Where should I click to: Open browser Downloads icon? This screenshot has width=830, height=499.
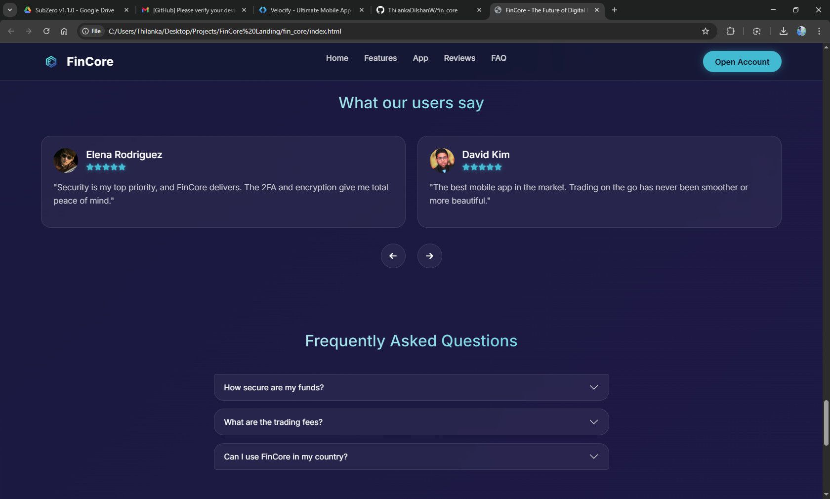point(783,31)
